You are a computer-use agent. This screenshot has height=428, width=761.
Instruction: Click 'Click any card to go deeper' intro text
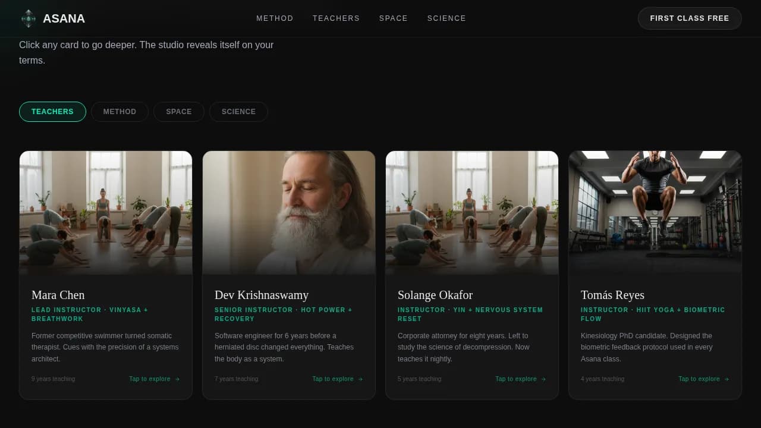coord(146,52)
